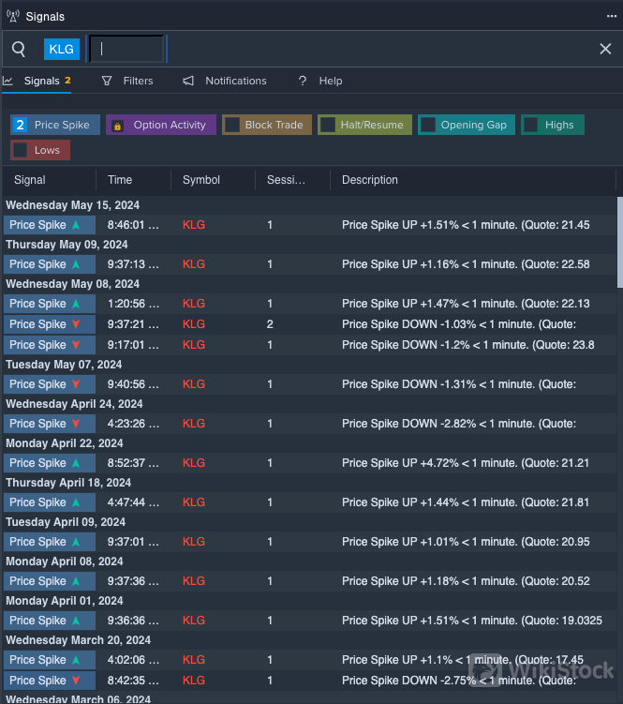Image resolution: width=623 pixels, height=704 pixels.
Task: Clear the search with the X icon
Action: point(605,49)
